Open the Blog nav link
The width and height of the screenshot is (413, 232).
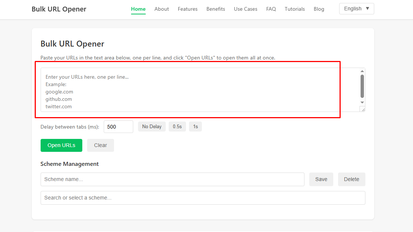(x=319, y=9)
